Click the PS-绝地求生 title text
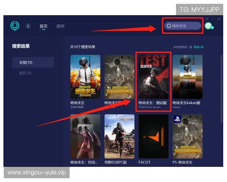Viewport: 227px width, 182px height. [182, 162]
